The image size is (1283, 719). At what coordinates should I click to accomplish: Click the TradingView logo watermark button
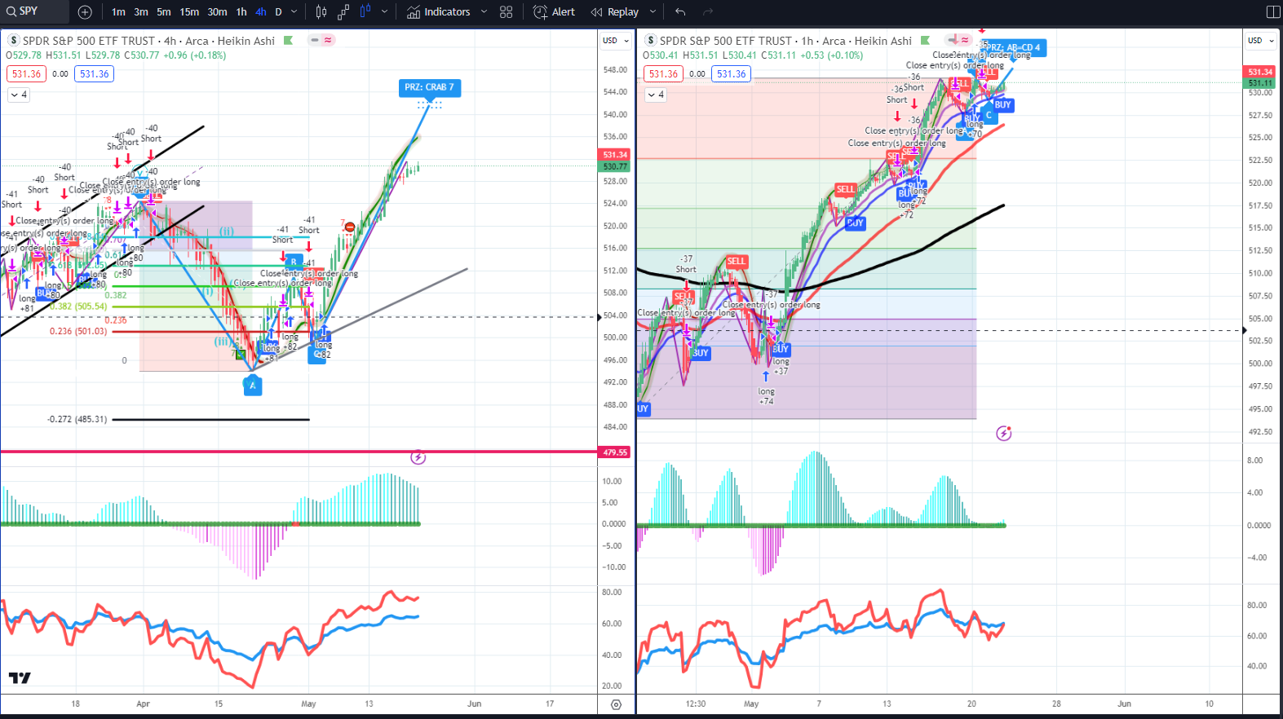(x=20, y=678)
